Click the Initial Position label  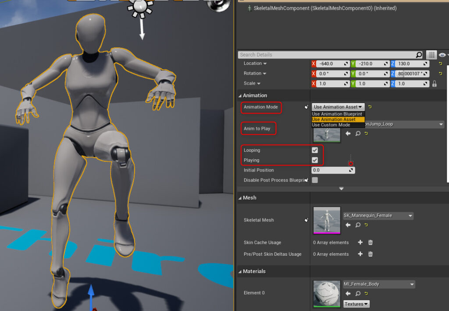[x=259, y=170]
